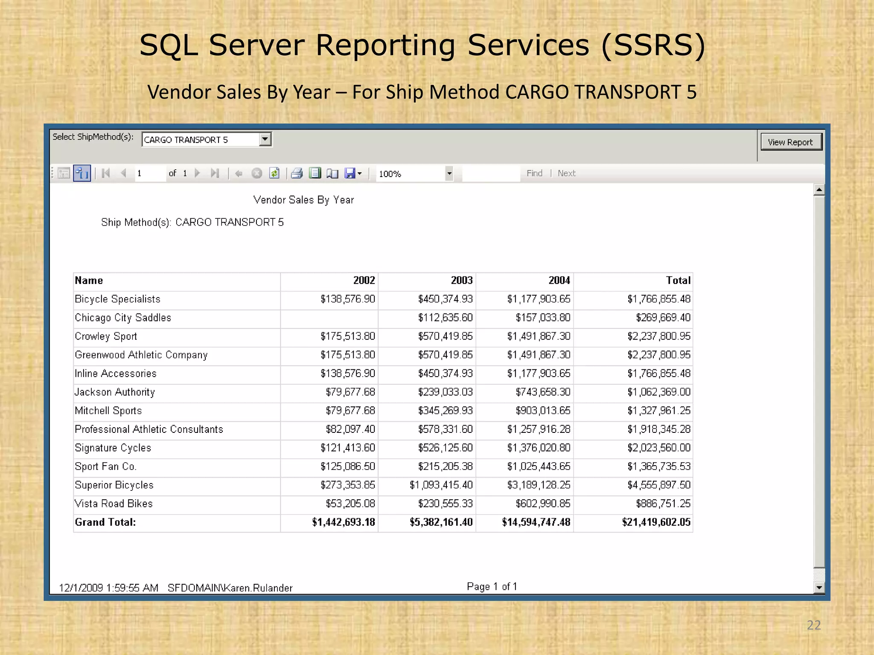Toggle the document map icon
This screenshot has height=655, width=874.
pyautogui.click(x=64, y=173)
